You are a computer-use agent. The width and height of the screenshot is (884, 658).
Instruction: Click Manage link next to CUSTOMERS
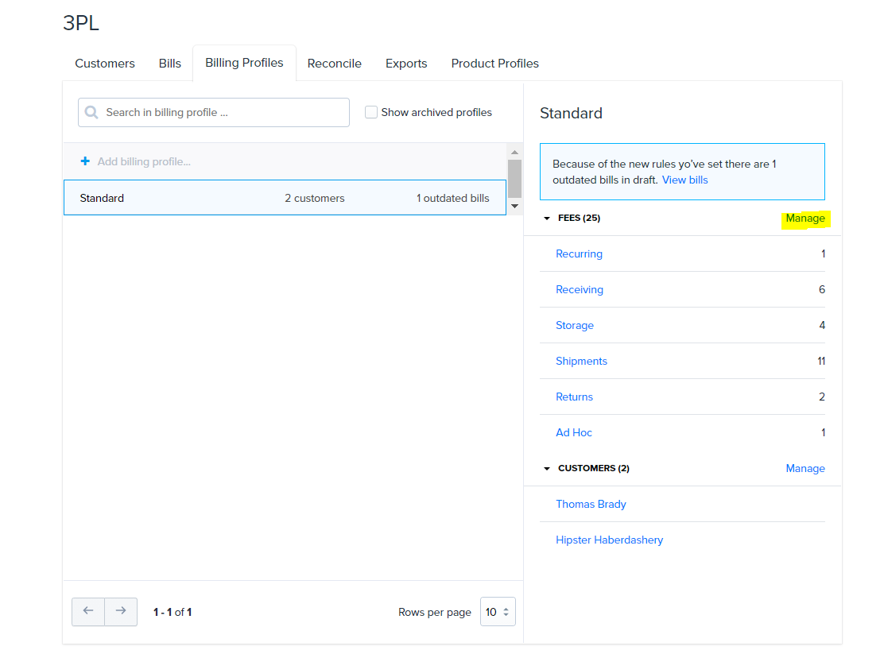click(x=805, y=468)
